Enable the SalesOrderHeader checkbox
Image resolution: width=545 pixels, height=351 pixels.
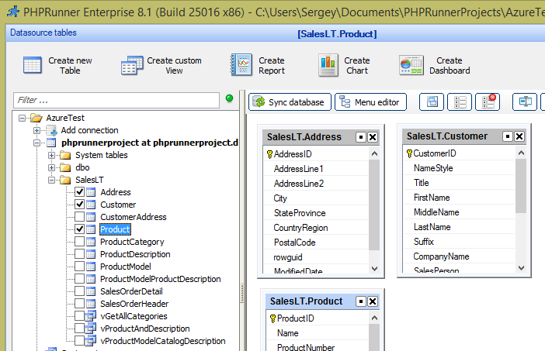point(80,304)
